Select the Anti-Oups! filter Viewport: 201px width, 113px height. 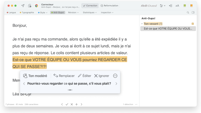(58, 13)
